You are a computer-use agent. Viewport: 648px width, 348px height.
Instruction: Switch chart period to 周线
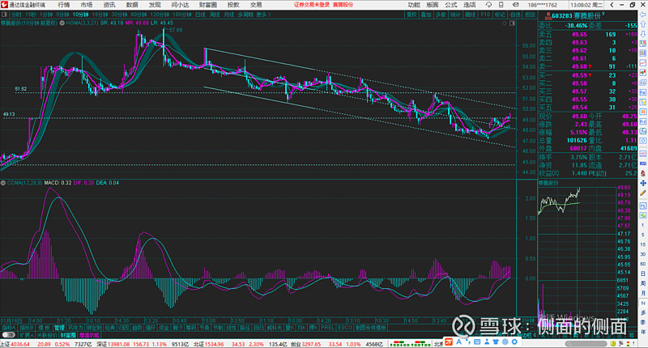tap(215, 15)
